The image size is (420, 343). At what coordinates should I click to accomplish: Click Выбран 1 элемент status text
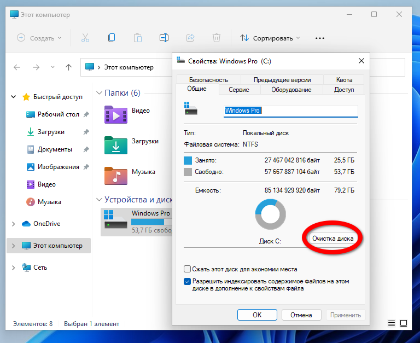(x=92, y=324)
